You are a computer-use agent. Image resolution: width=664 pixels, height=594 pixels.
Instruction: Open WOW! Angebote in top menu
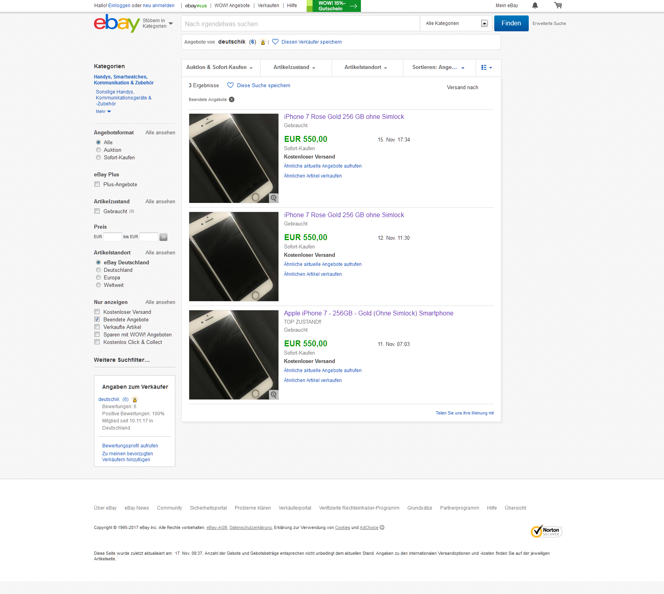(x=232, y=6)
